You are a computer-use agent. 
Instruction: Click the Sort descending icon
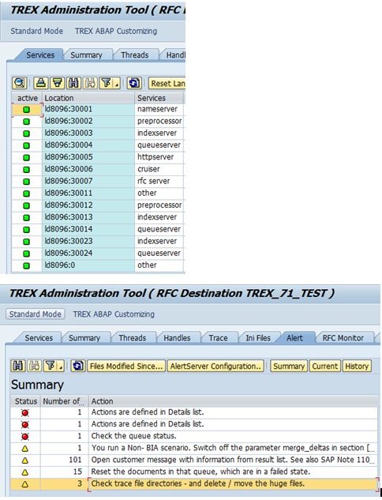pyautogui.click(x=58, y=83)
